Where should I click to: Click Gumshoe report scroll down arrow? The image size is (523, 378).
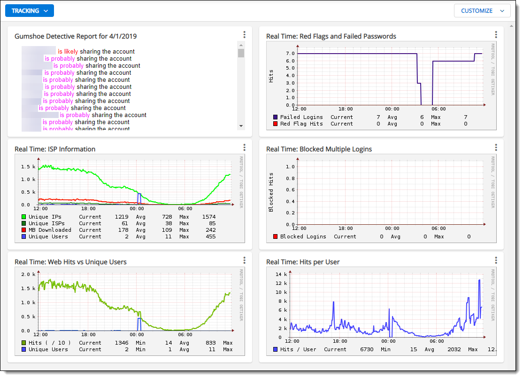click(241, 126)
